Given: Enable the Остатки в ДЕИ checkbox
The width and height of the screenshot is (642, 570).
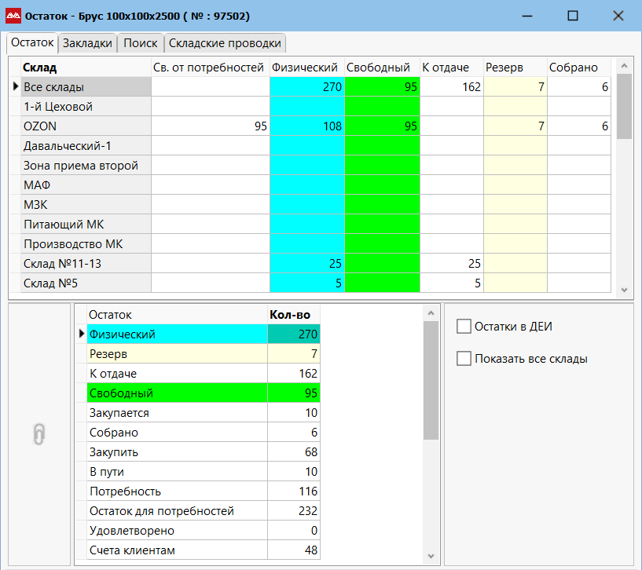Looking at the screenshot, I should [464, 326].
